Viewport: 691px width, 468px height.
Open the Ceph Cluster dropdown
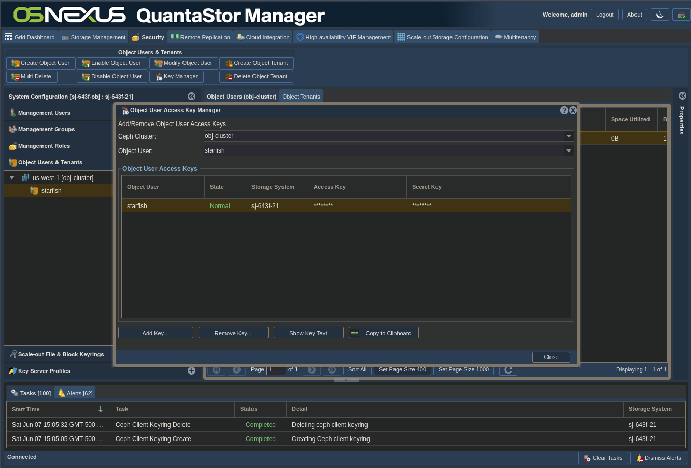click(569, 136)
